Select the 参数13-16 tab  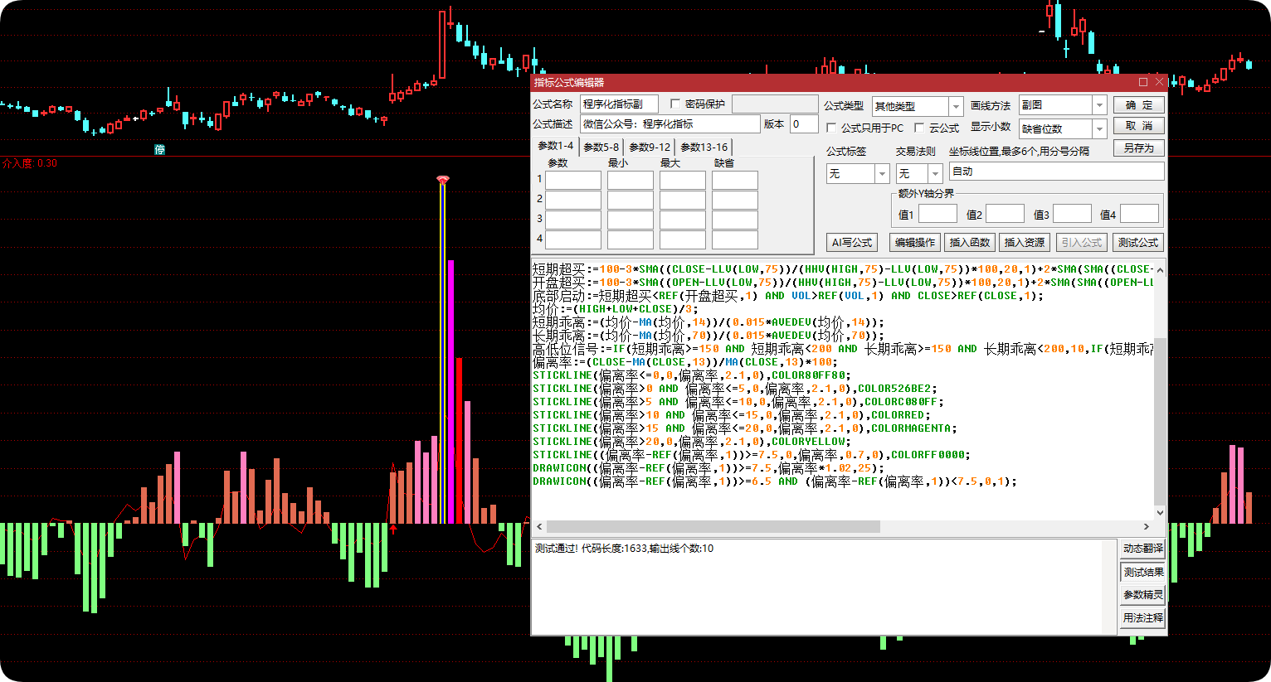[x=704, y=148]
